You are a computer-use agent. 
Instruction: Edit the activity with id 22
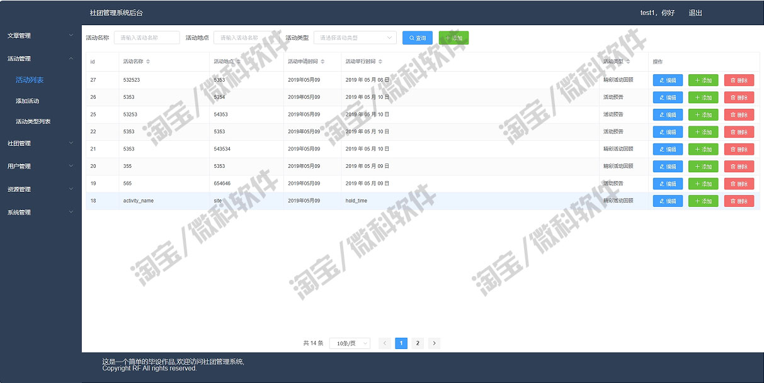tap(668, 132)
